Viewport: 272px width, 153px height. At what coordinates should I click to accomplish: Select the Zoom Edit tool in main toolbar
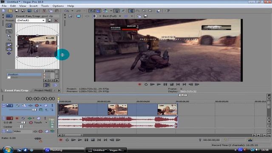150,11
